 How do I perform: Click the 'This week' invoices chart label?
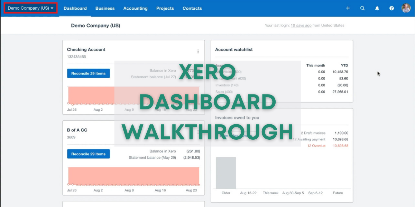pos(270,193)
